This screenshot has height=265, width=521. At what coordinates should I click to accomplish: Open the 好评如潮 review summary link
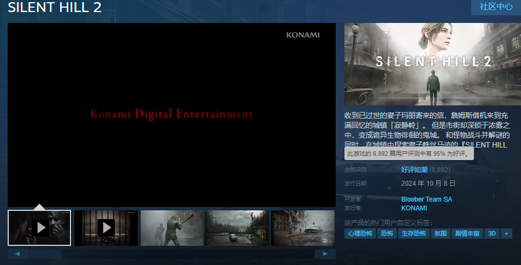[414, 170]
